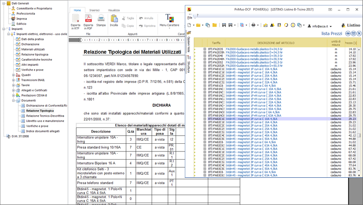Open the File menu in PriMus-DCF
This screenshot has height=205, width=363.
click(190, 18)
